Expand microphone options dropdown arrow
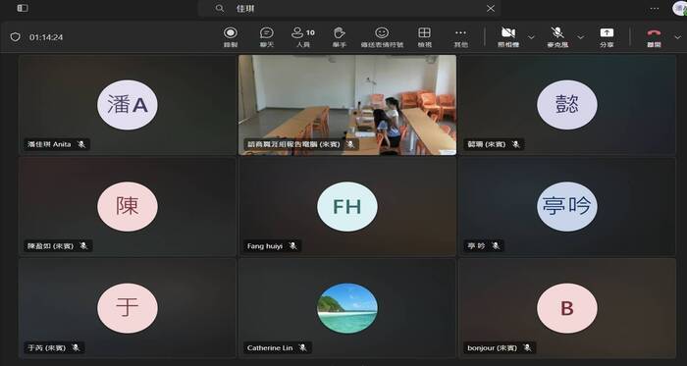 581,37
